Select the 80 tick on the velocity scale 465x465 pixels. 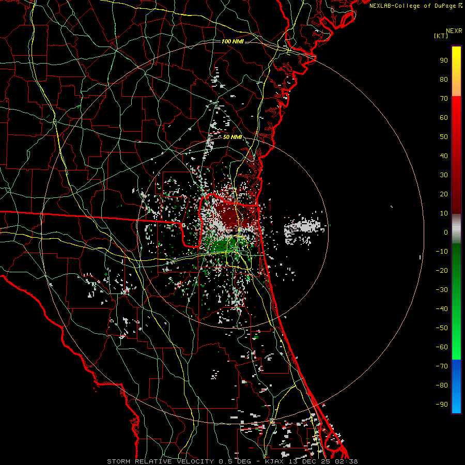click(444, 79)
